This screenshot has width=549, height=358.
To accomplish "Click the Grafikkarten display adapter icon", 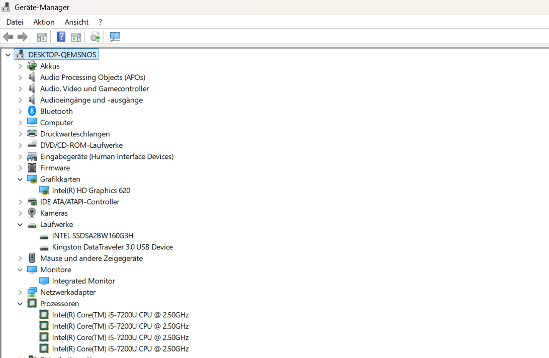I will [x=32, y=179].
